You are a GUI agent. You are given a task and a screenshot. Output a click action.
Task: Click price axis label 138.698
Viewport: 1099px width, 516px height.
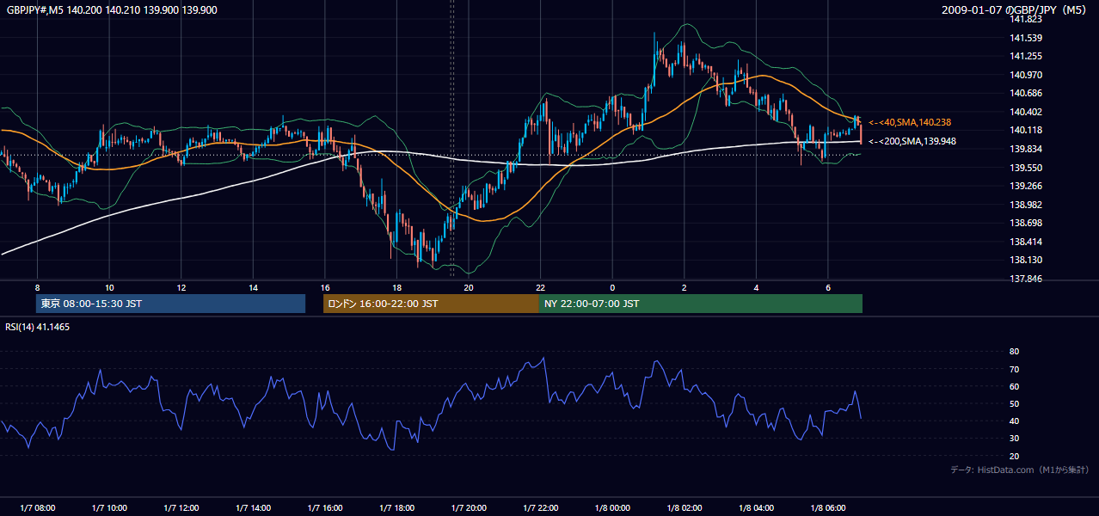point(1027,223)
